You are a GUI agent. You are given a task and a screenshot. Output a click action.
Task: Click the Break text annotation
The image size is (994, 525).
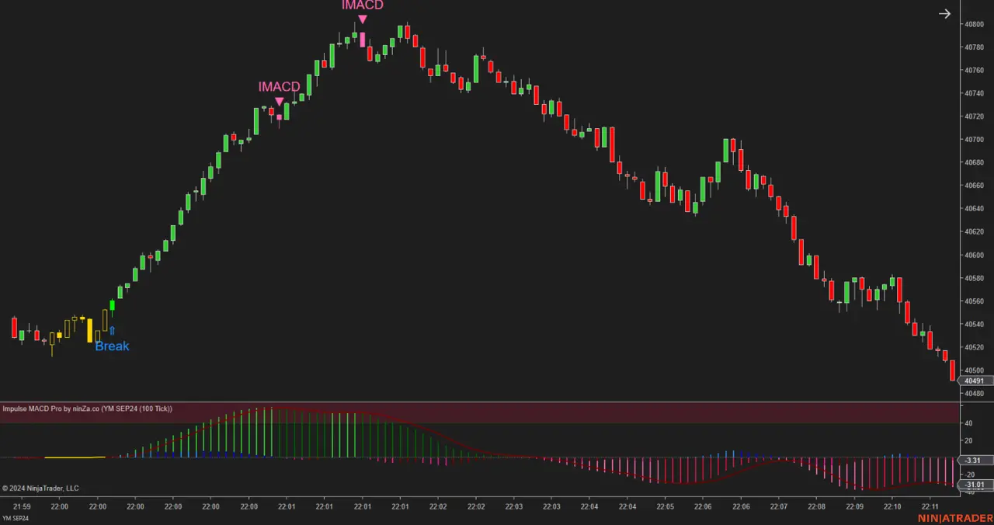pos(112,346)
